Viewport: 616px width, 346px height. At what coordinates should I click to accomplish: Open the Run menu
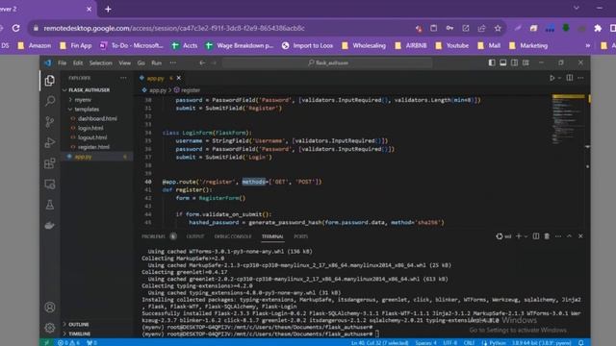click(156, 62)
